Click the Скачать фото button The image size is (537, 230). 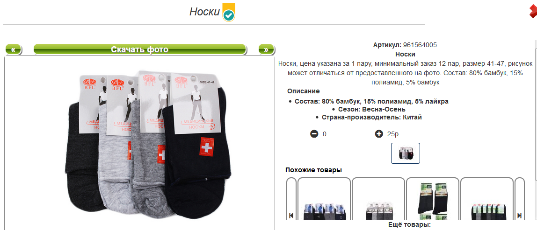pyautogui.click(x=140, y=49)
